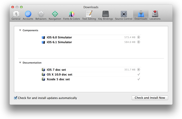Click the 584.6 MB size label
This screenshot has width=182, height=119.
[x=130, y=42]
